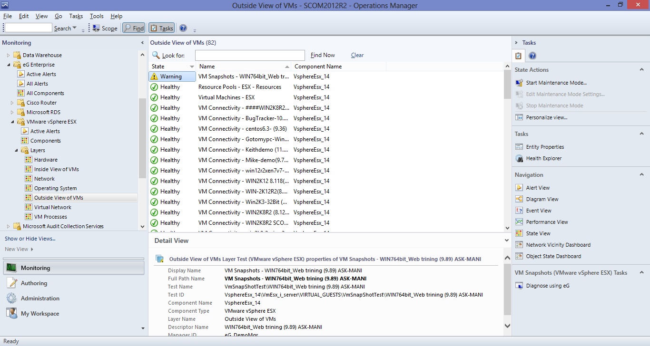This screenshot has width=650, height=346.
Task: Collapse the Navigation section in Tasks pane
Action: coord(641,174)
